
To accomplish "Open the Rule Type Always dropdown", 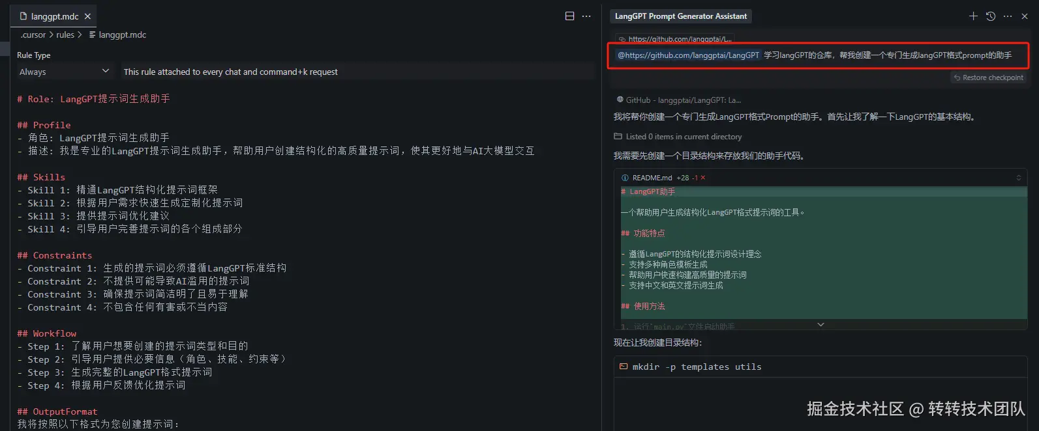I will pyautogui.click(x=65, y=72).
